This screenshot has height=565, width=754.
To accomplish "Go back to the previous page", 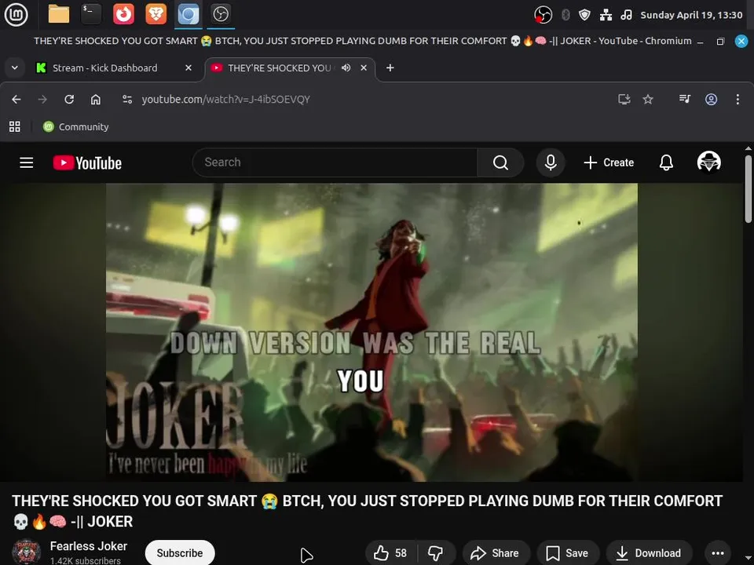I will (16, 99).
